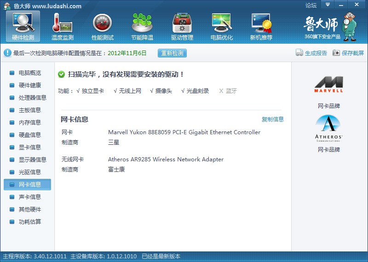
Task: Minimize the 鲁大师 window
Action: (x=341, y=5)
